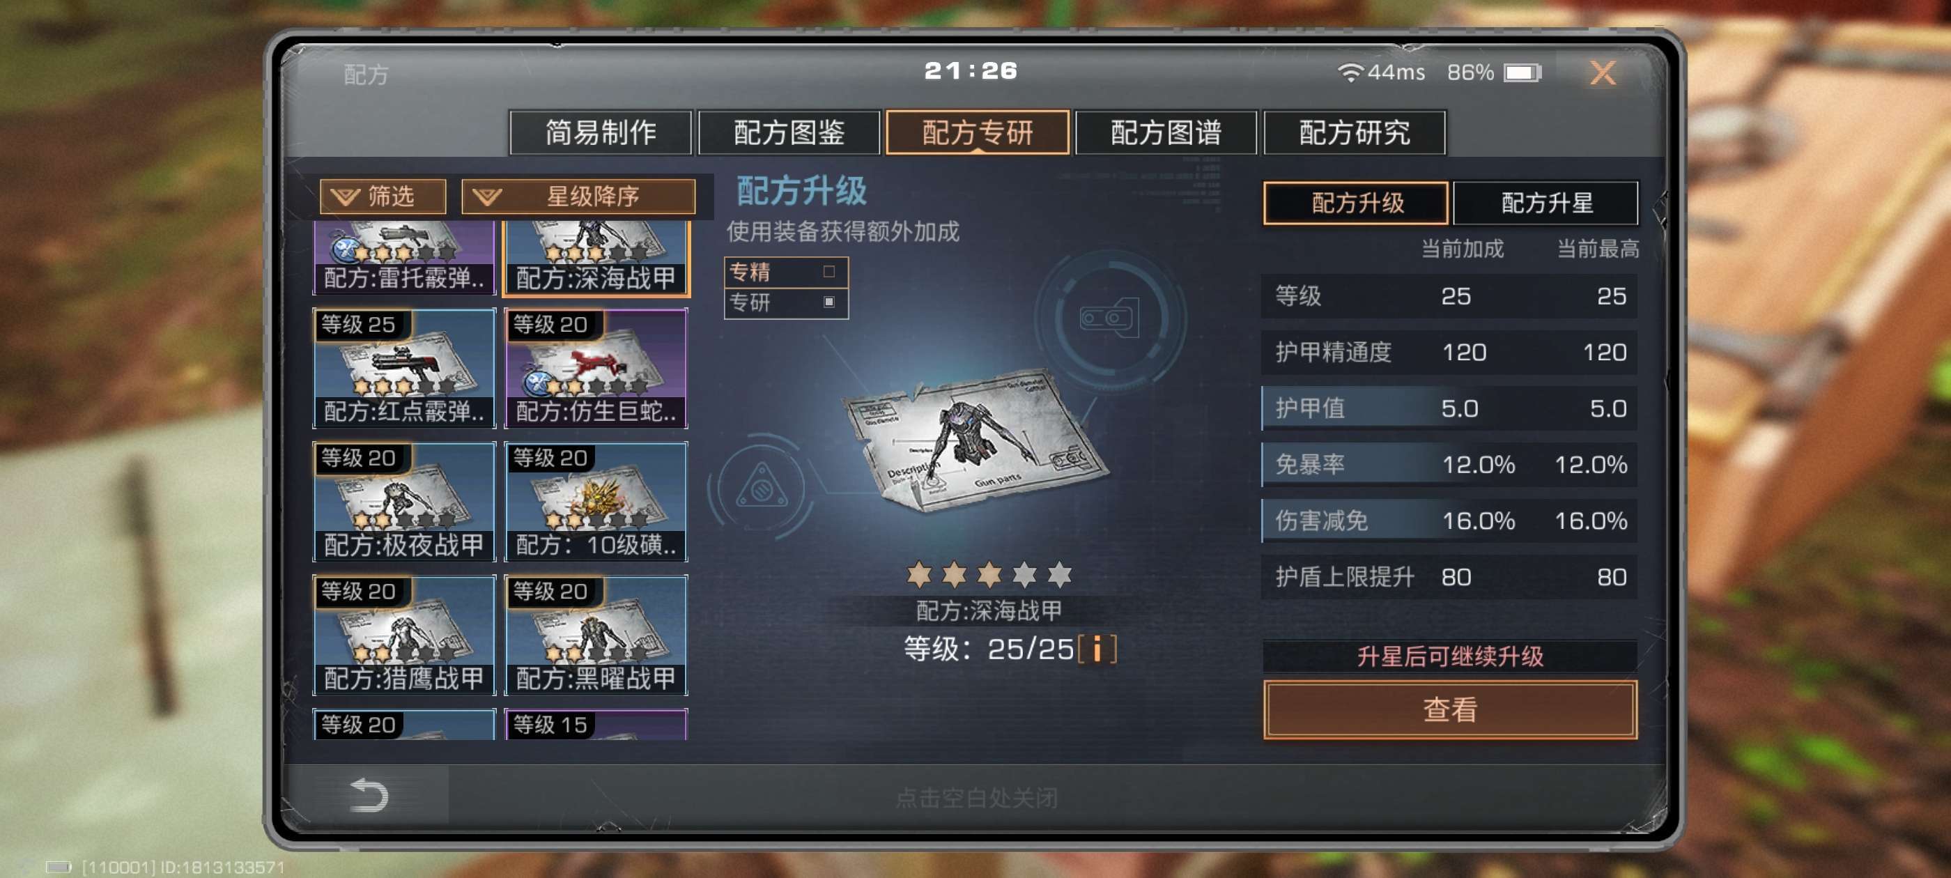Select the 配方:10级磺 golden recipe icon
Viewport: 1951px width, 878px height.
point(596,502)
